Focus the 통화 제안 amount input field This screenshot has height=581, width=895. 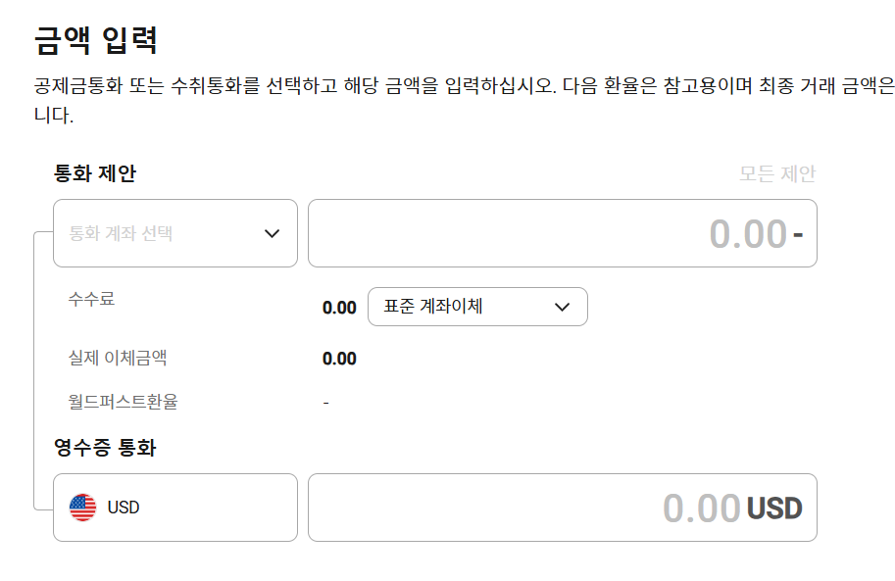point(563,233)
